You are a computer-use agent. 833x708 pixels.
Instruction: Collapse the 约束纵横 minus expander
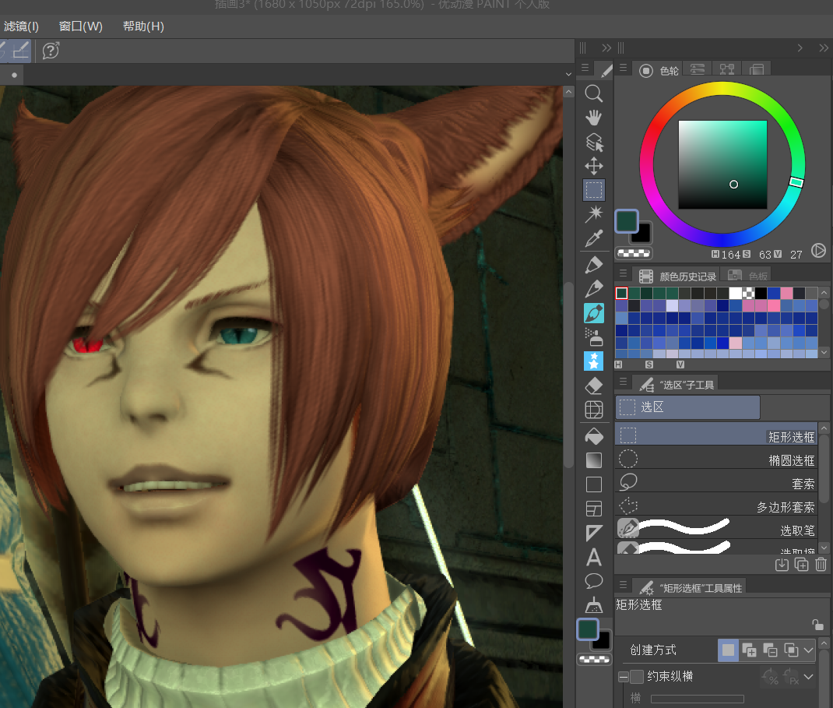tap(624, 677)
